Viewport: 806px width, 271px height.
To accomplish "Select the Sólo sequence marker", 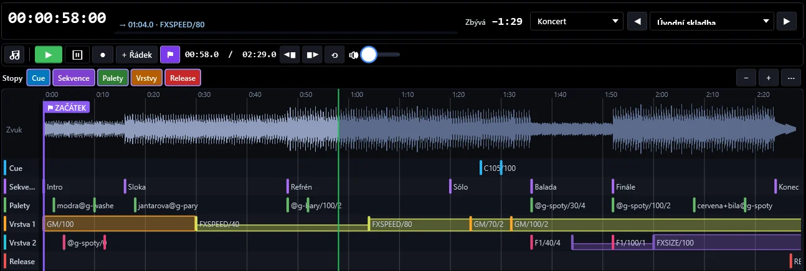I will pos(459,186).
